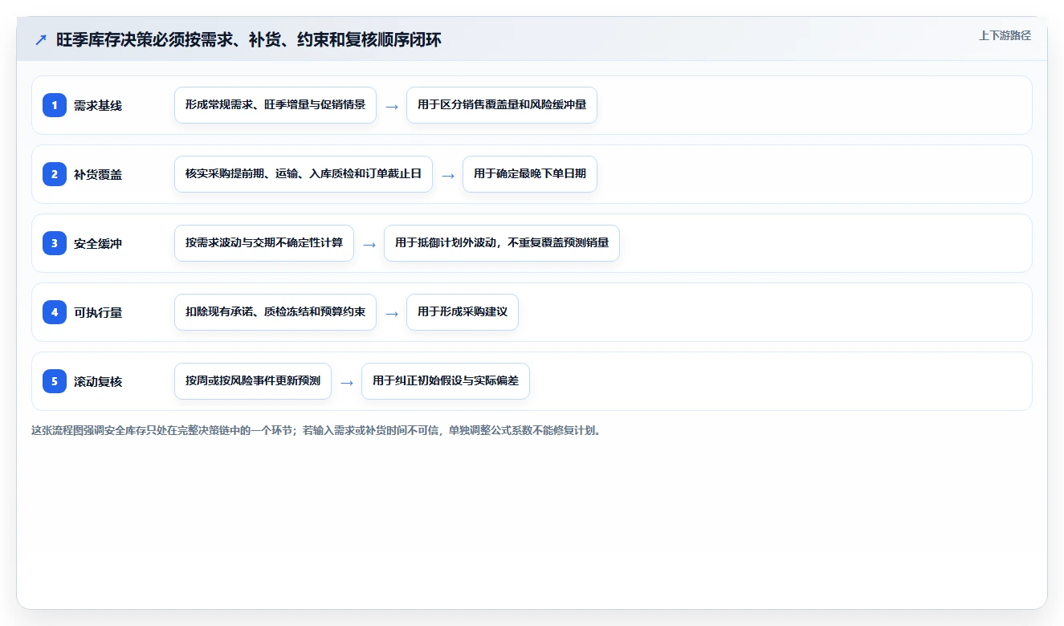The width and height of the screenshot is (1064, 626).
Task: Click the 可执行量 step label
Action: (98, 312)
